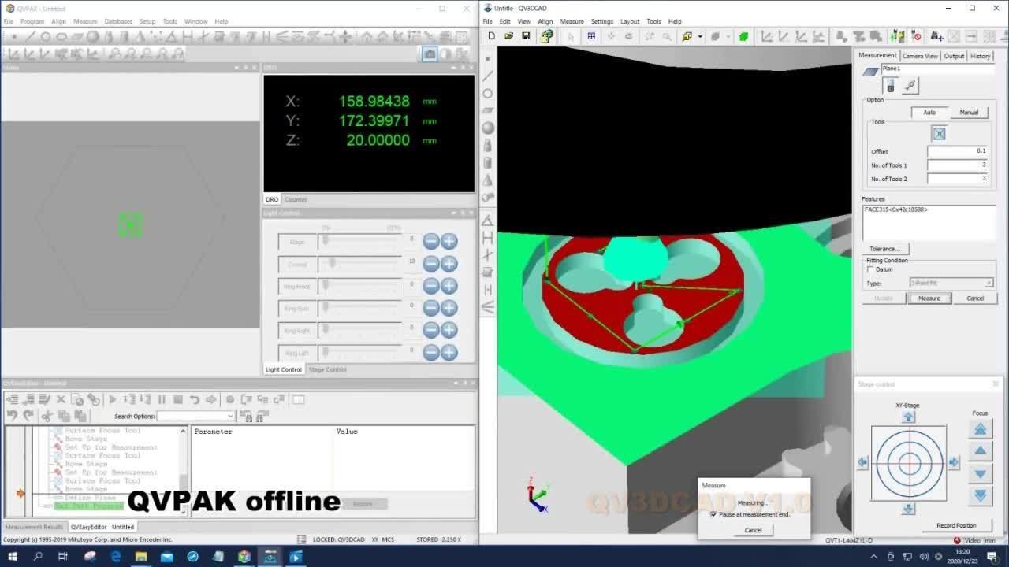Screen dimensions: 1009x567
Task: Enable the Datum checkbox
Action: point(870,269)
